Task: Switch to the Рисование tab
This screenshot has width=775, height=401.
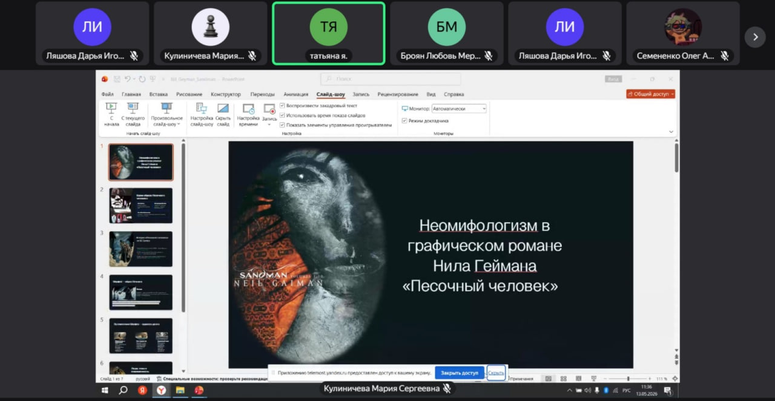Action: pos(190,94)
